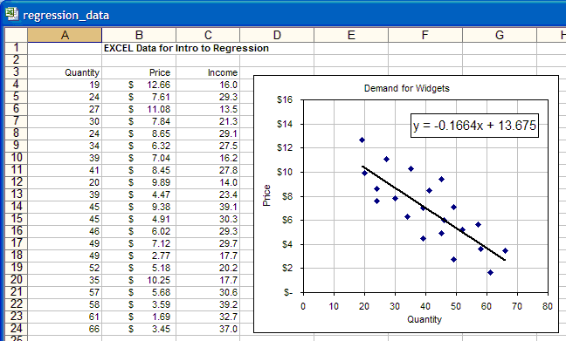Select the quantity cell 52

coord(65,268)
